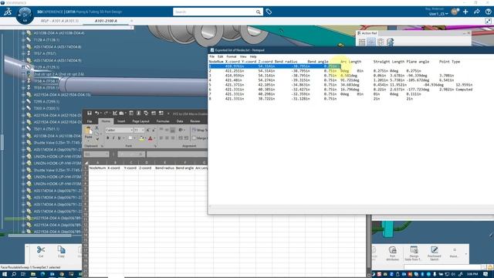Click the share arrow icon in top bar
494x278 pixels.
(477, 12)
